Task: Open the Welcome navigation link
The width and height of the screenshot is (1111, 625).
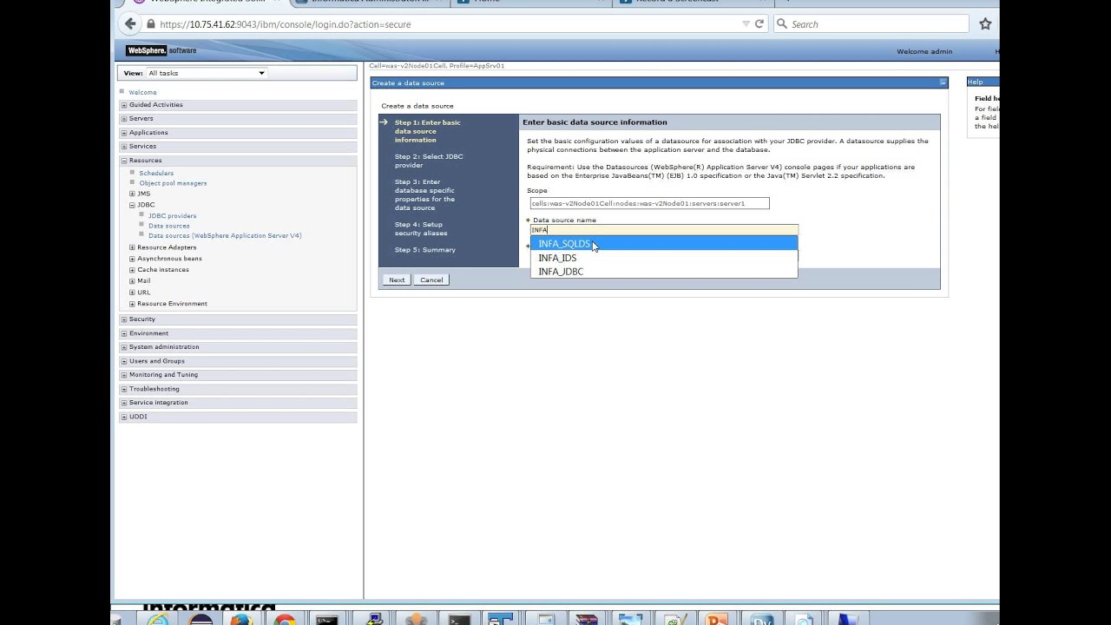Action: pos(142,92)
